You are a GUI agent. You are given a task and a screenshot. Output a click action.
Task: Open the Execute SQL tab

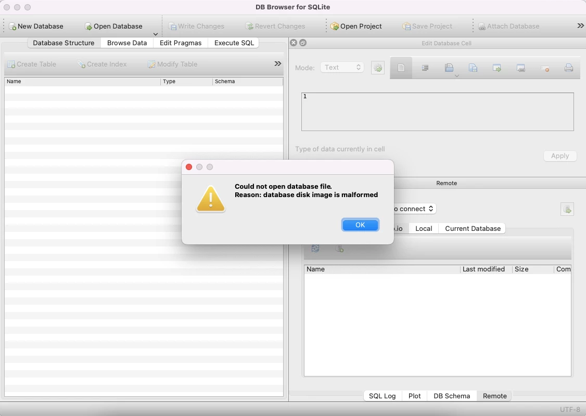(234, 43)
